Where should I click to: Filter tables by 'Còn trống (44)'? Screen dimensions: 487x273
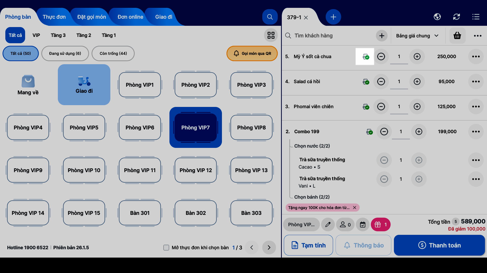tap(113, 54)
